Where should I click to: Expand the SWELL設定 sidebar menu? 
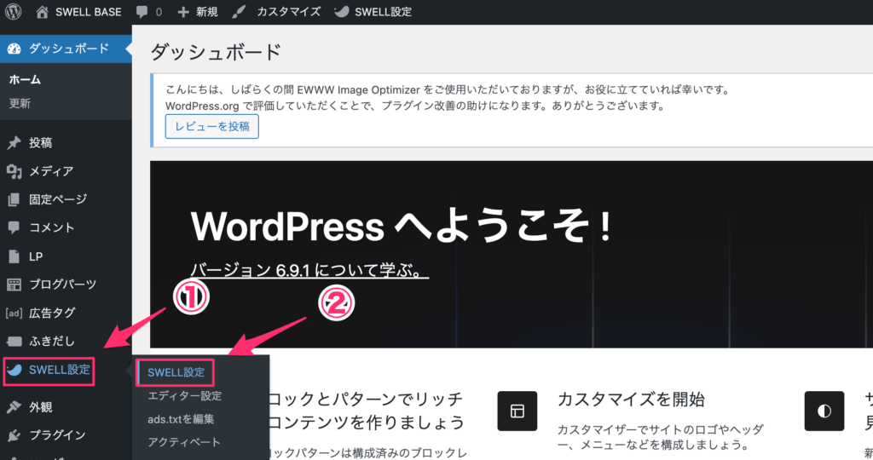tap(58, 370)
